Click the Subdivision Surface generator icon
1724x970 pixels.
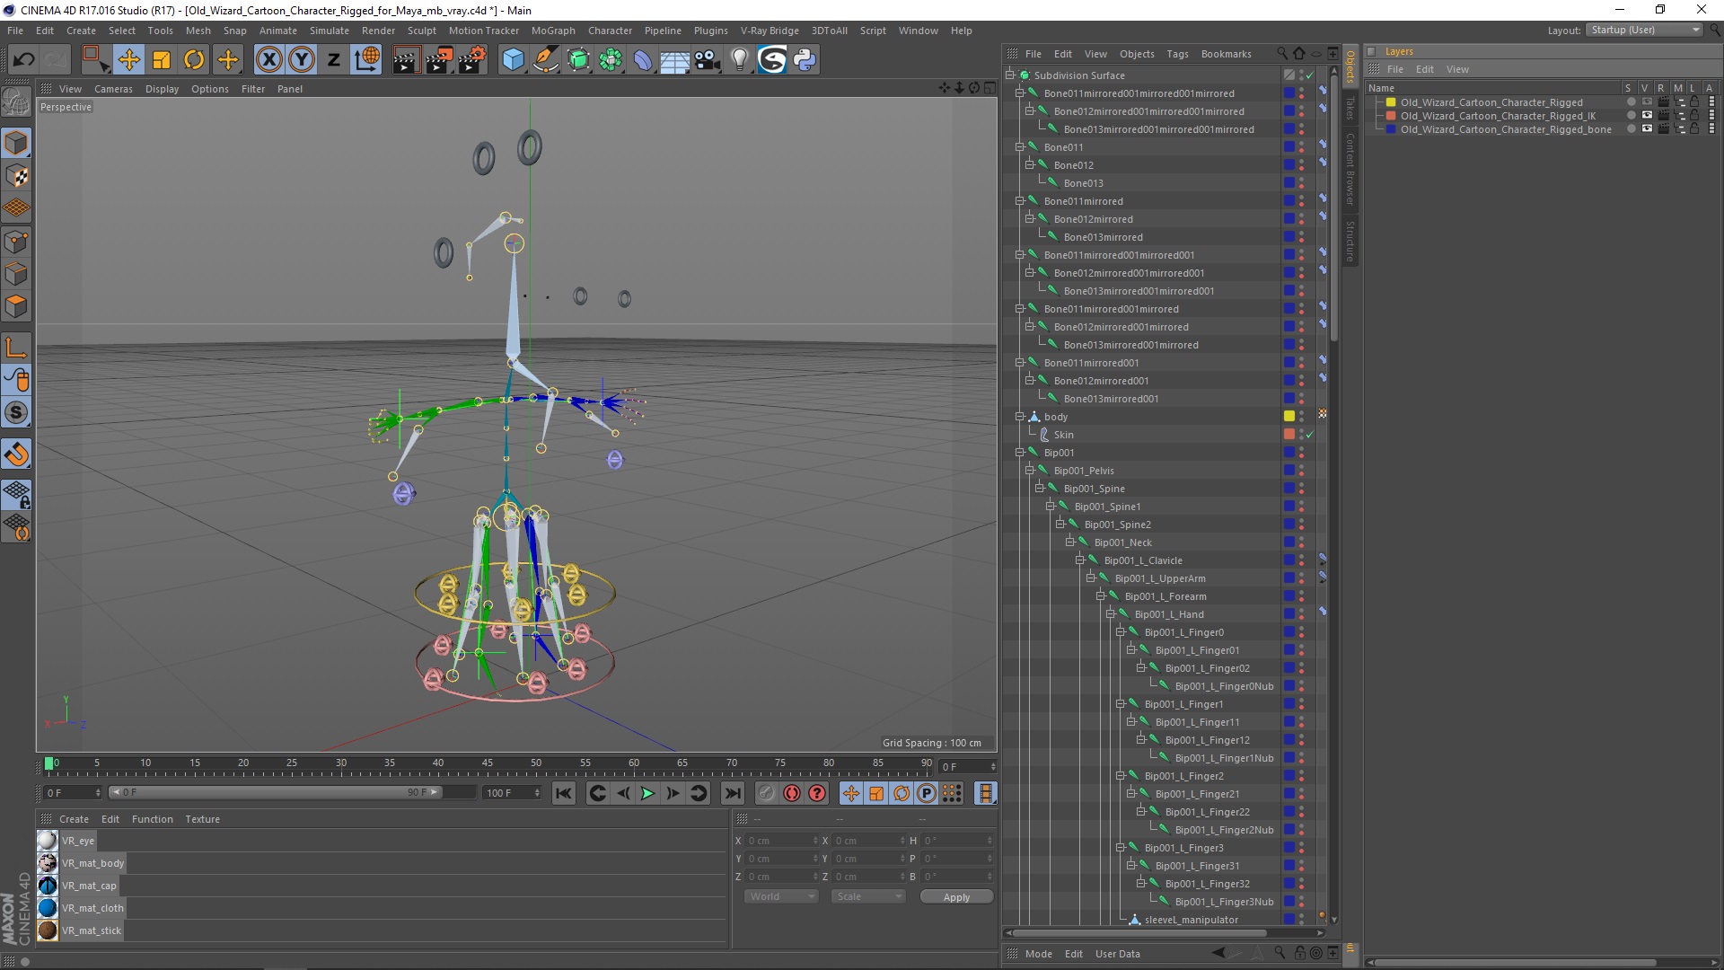coord(578,60)
